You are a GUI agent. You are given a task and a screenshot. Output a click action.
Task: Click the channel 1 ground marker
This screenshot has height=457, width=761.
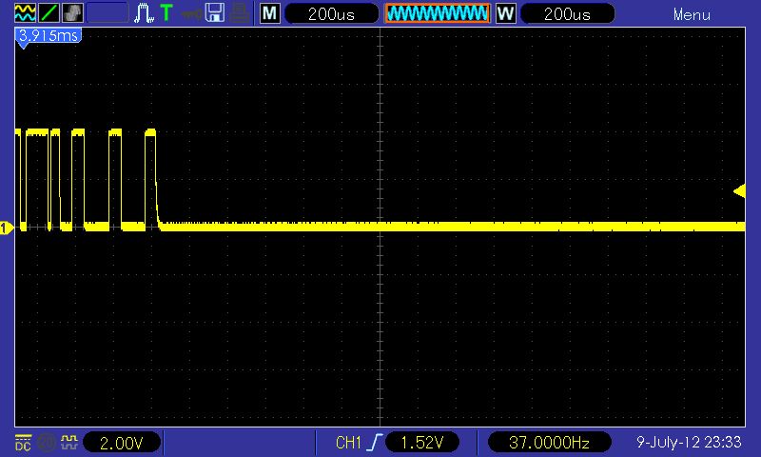tap(6, 228)
